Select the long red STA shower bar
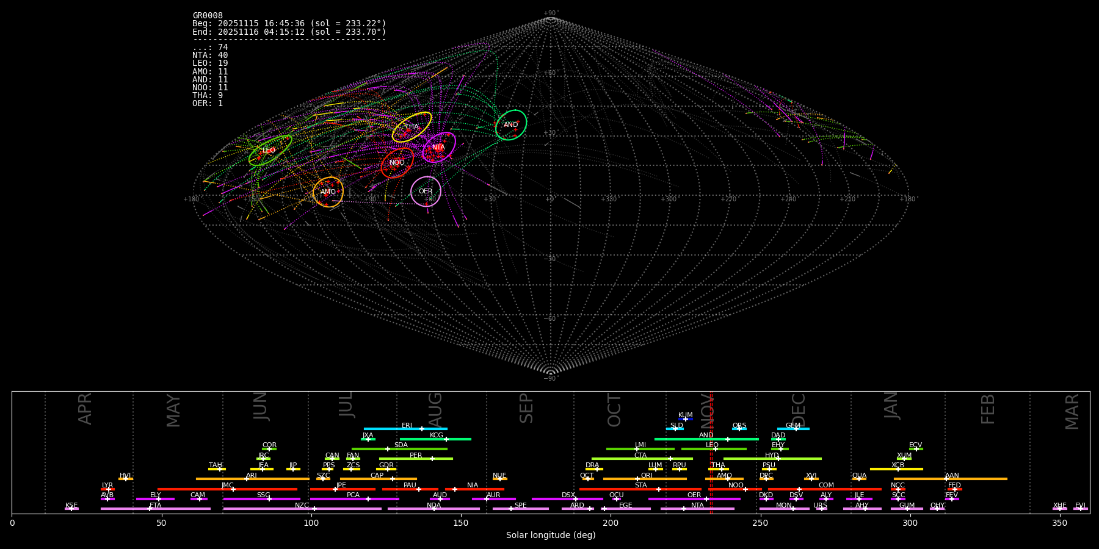Screen dimensions: 1099x549 [x=640, y=489]
